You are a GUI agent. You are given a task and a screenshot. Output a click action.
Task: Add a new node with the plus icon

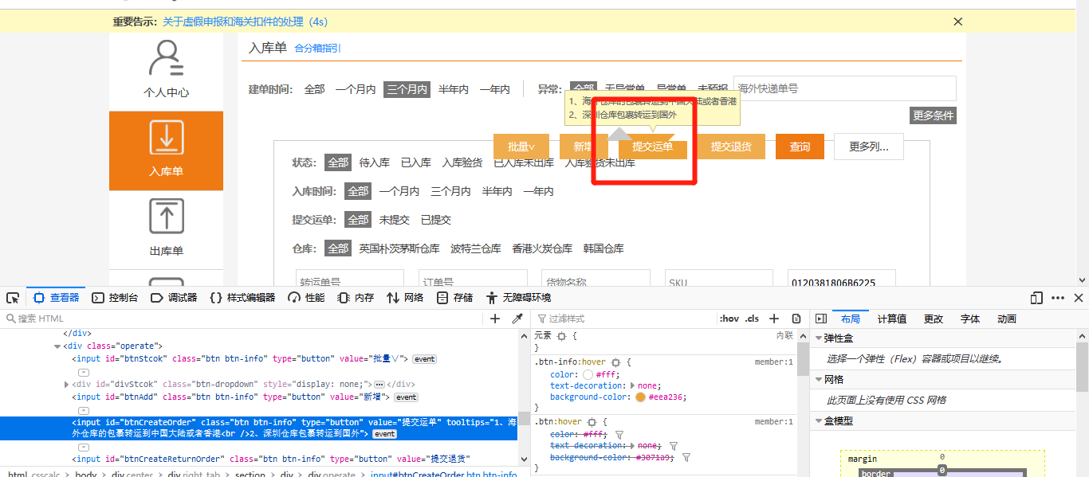pos(495,319)
